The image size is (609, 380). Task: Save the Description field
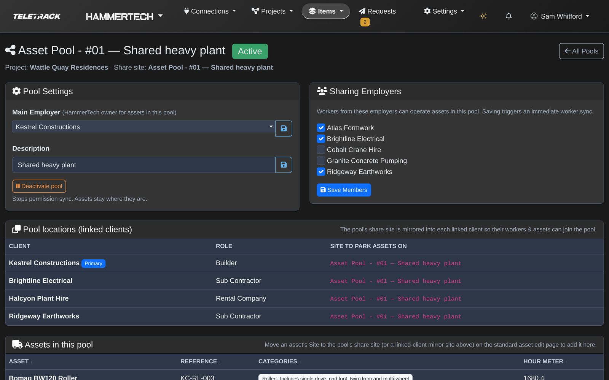coord(284,165)
